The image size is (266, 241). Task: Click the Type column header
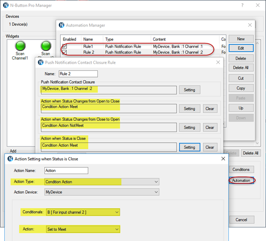click(x=127, y=39)
